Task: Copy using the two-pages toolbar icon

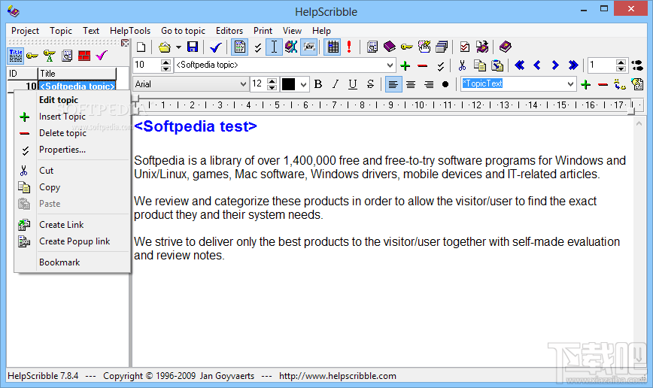Action: tap(480, 65)
